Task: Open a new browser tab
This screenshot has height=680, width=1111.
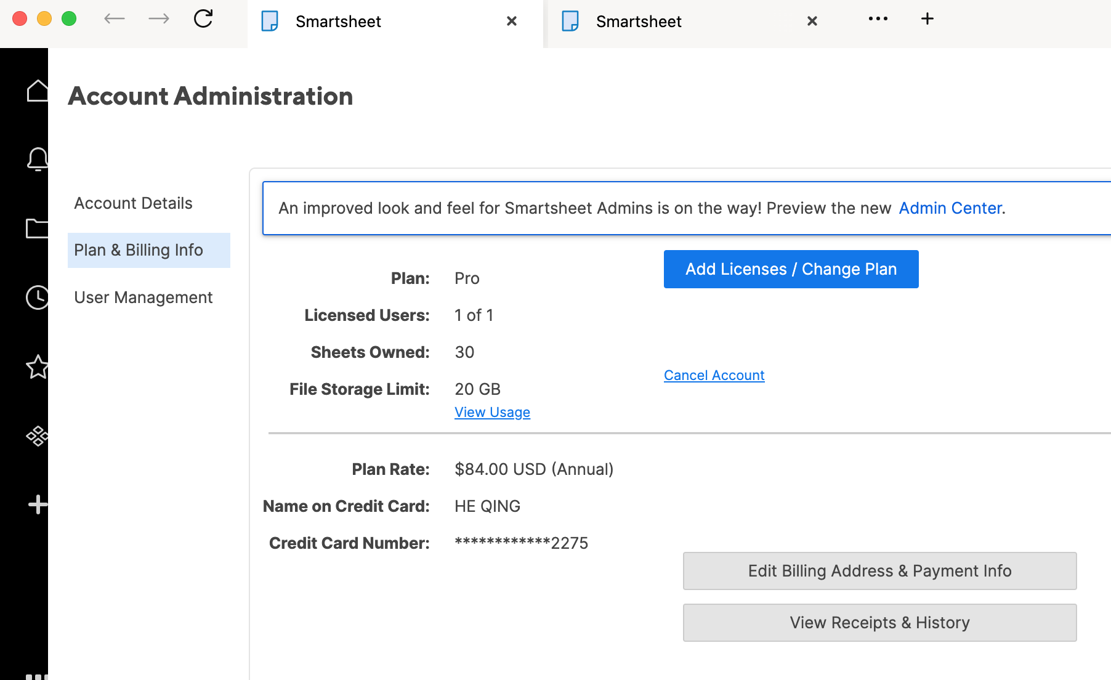Action: [927, 18]
